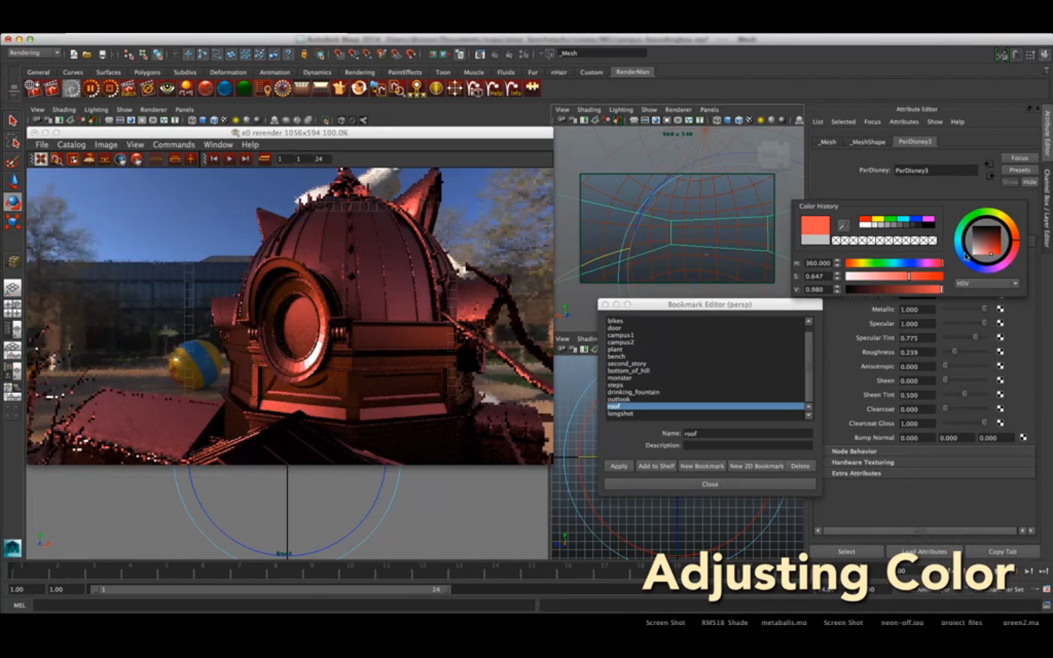The height and width of the screenshot is (658, 1053).
Task: Click the texture map button for Clearcoat
Action: tap(1000, 409)
